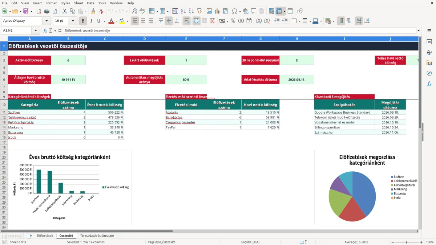436x245 pixels.
Task: Open the Tools menu
Action: pos(102,3)
